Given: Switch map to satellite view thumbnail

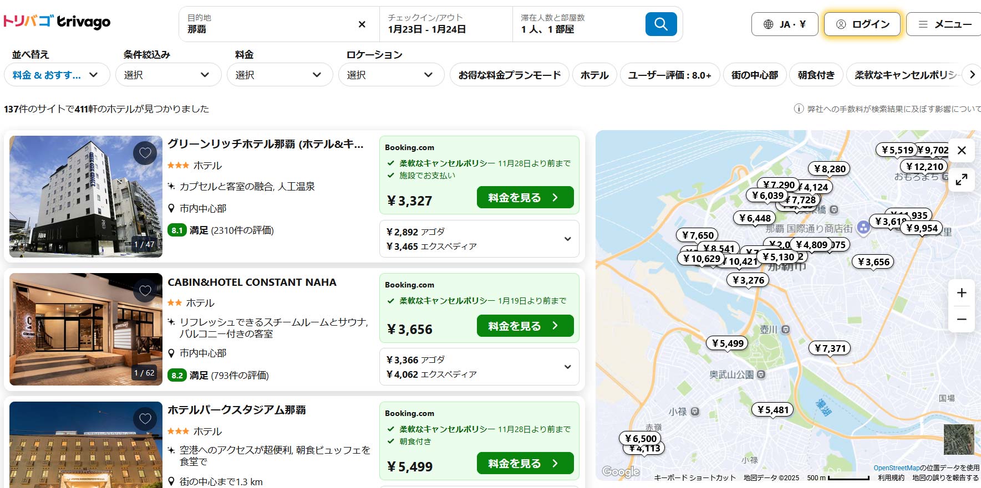Looking at the screenshot, I should pos(958,439).
